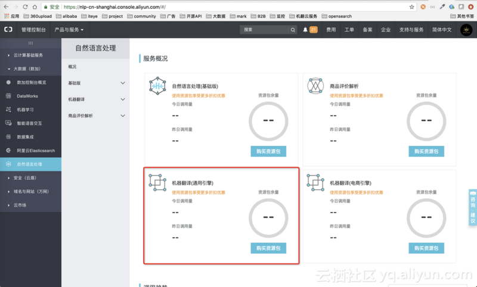The height and width of the screenshot is (287, 477).
Task: Click the 咨询·建议 side tab
Action: (473, 207)
